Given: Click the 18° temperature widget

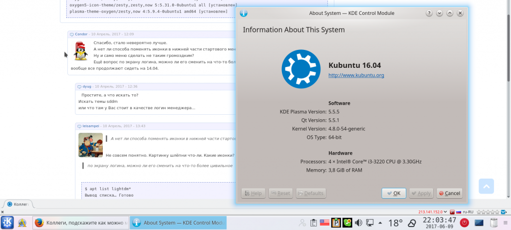Looking at the screenshot, I should click(x=395, y=223).
